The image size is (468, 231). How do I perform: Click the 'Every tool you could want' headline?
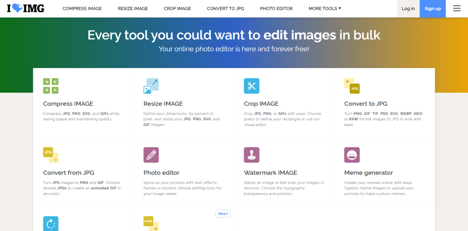[x=234, y=35]
